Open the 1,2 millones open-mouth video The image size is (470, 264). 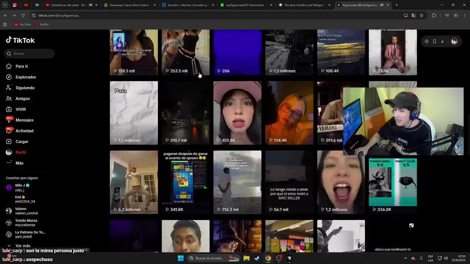tap(341, 182)
